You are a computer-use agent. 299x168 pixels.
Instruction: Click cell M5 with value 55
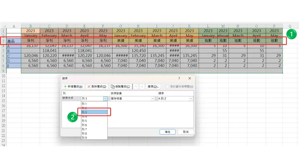(x=223, y=51)
